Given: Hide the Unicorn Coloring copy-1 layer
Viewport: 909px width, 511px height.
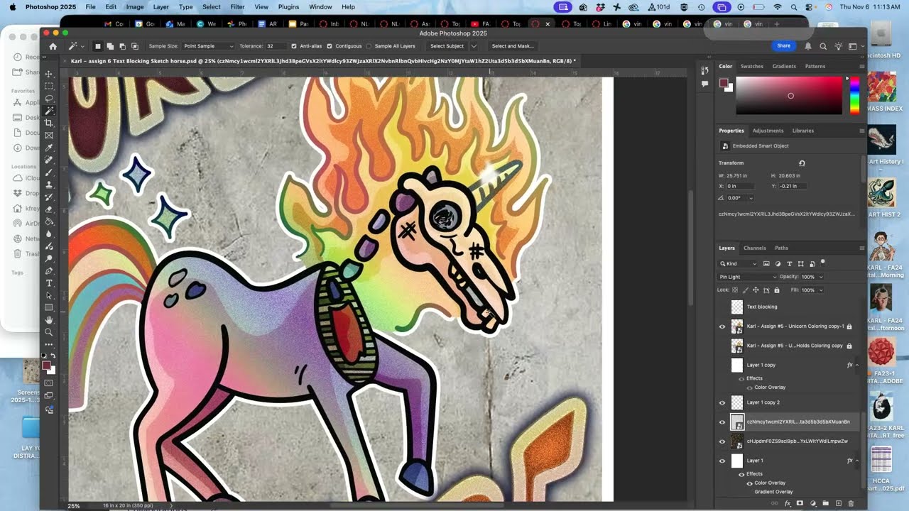Looking at the screenshot, I should tap(722, 326).
